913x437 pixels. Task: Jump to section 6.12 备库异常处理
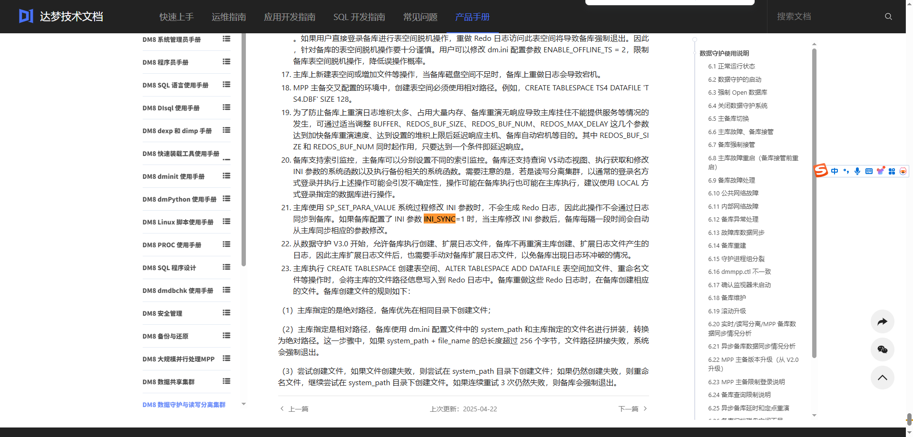(x=733, y=219)
